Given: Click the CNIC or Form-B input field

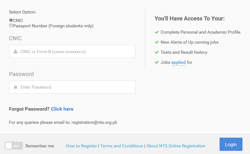Looking at the screenshot, I should pyautogui.click(x=75, y=52).
